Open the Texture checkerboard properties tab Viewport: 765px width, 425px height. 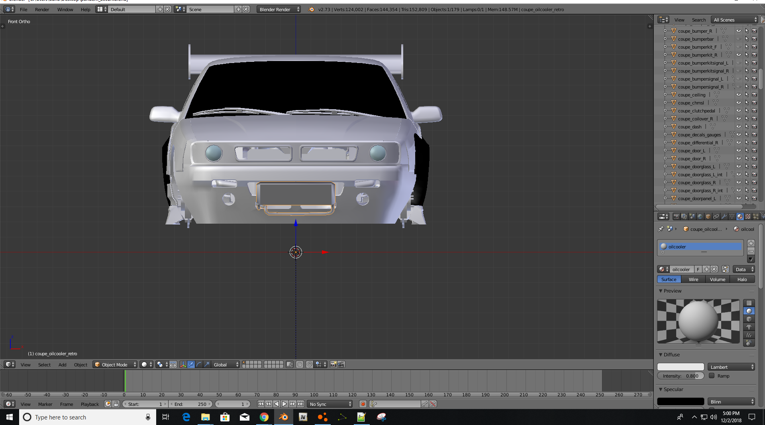[748, 216]
